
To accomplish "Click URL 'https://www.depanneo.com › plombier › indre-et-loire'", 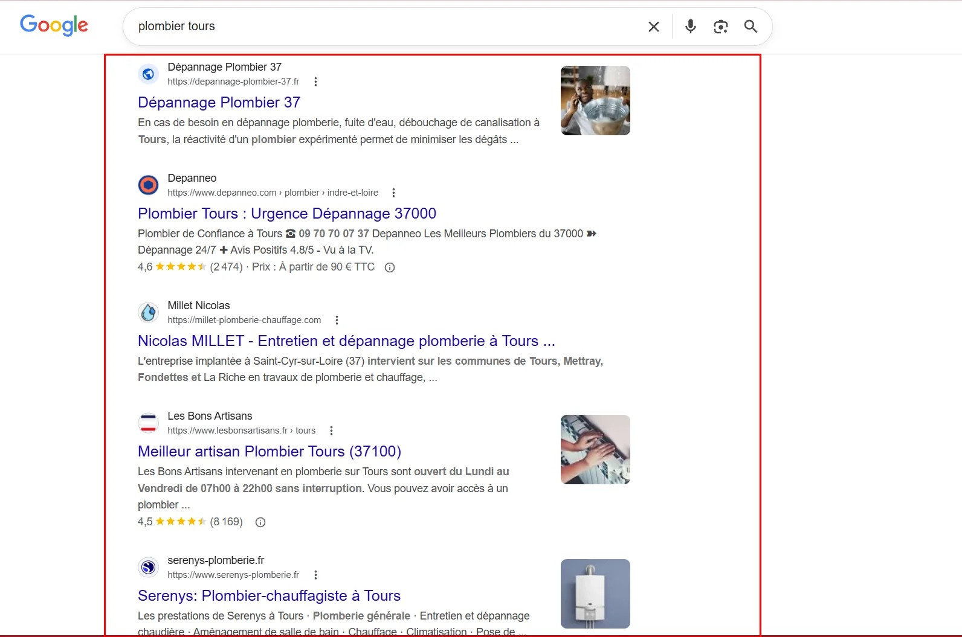I will click(273, 193).
